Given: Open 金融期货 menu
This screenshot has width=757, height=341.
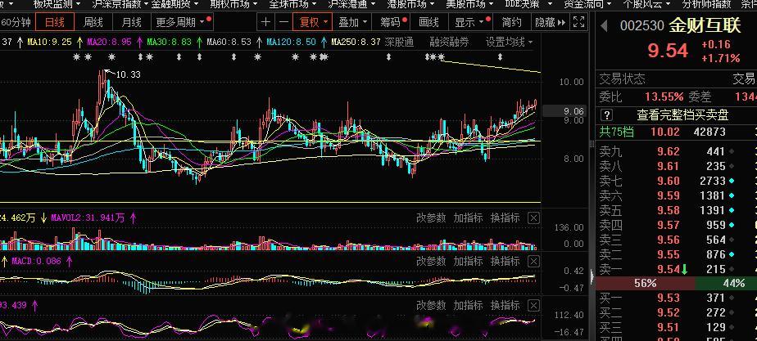Looking at the screenshot, I should (x=175, y=4).
